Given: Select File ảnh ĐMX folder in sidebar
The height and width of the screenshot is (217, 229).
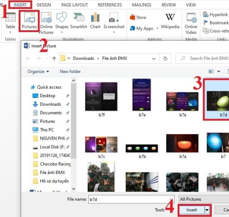Looking at the screenshot, I should [x=49, y=172].
